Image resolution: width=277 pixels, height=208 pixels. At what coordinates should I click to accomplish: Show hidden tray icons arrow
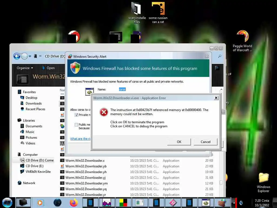point(234,203)
